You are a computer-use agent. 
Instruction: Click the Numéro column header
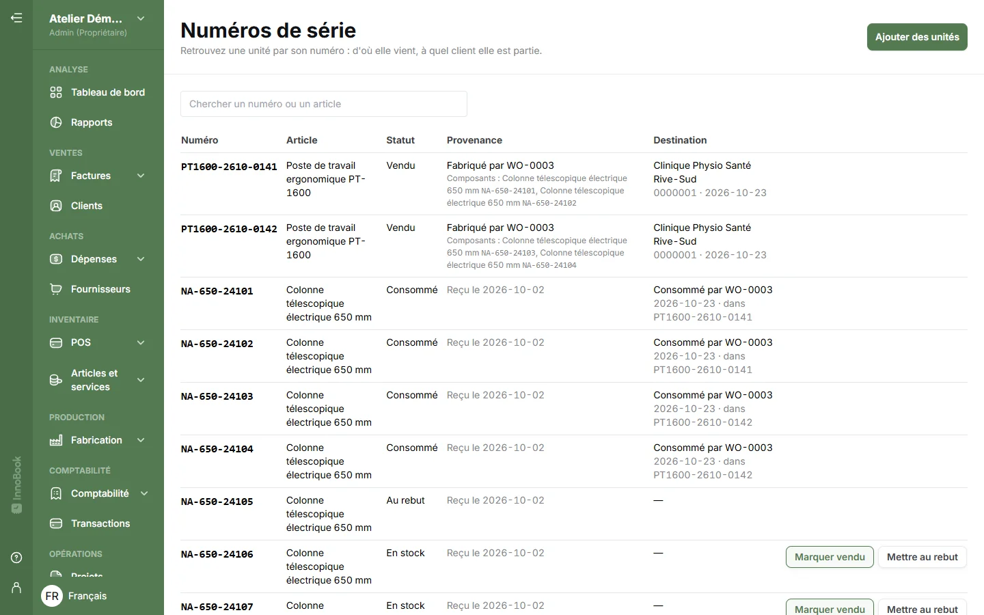point(200,140)
